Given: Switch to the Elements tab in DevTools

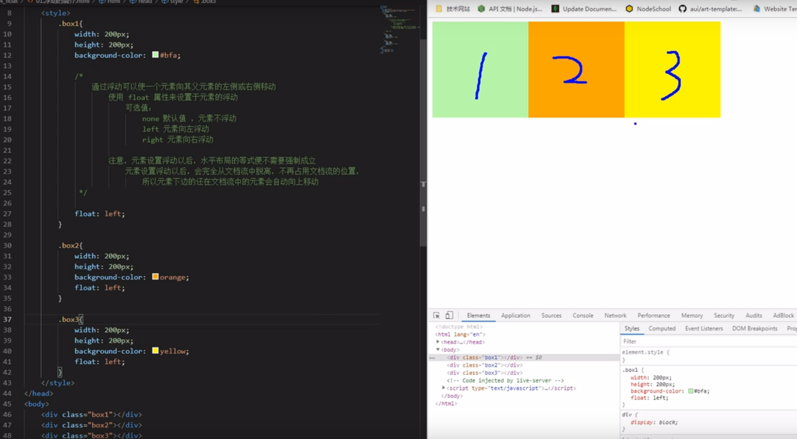Looking at the screenshot, I should click(478, 316).
